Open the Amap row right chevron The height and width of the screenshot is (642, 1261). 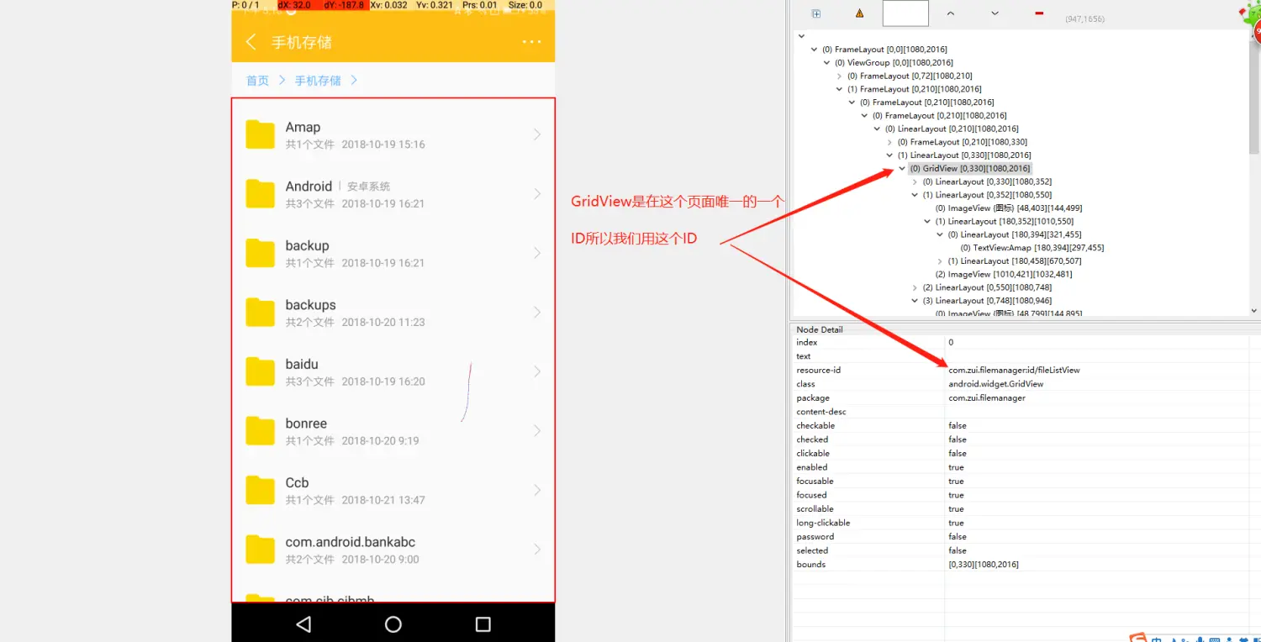click(537, 134)
